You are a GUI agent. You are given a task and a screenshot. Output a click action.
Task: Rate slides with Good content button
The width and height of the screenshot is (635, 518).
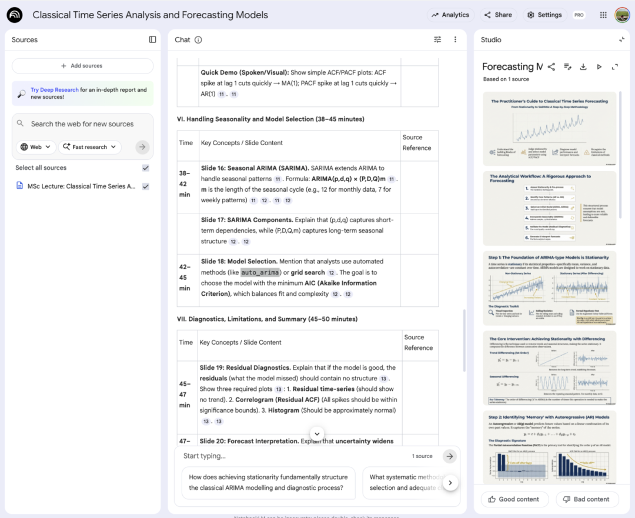click(514, 499)
